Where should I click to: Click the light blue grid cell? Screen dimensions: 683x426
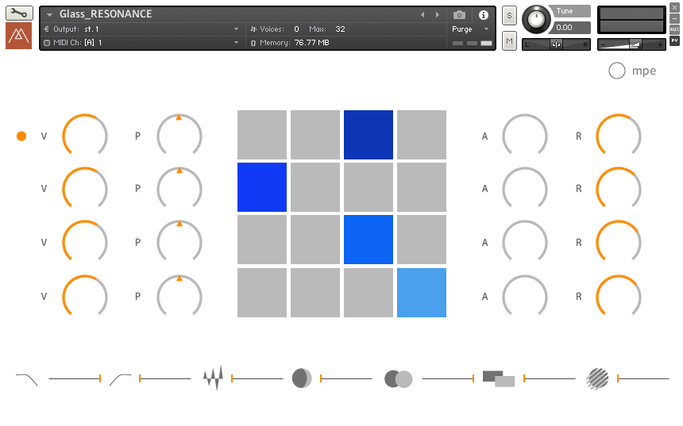pyautogui.click(x=422, y=293)
